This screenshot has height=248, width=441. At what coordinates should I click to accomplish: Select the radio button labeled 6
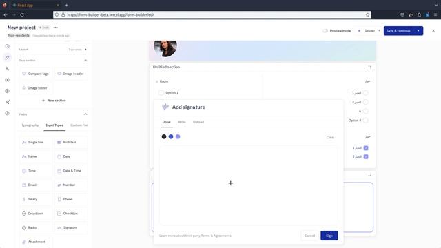tap(365, 111)
